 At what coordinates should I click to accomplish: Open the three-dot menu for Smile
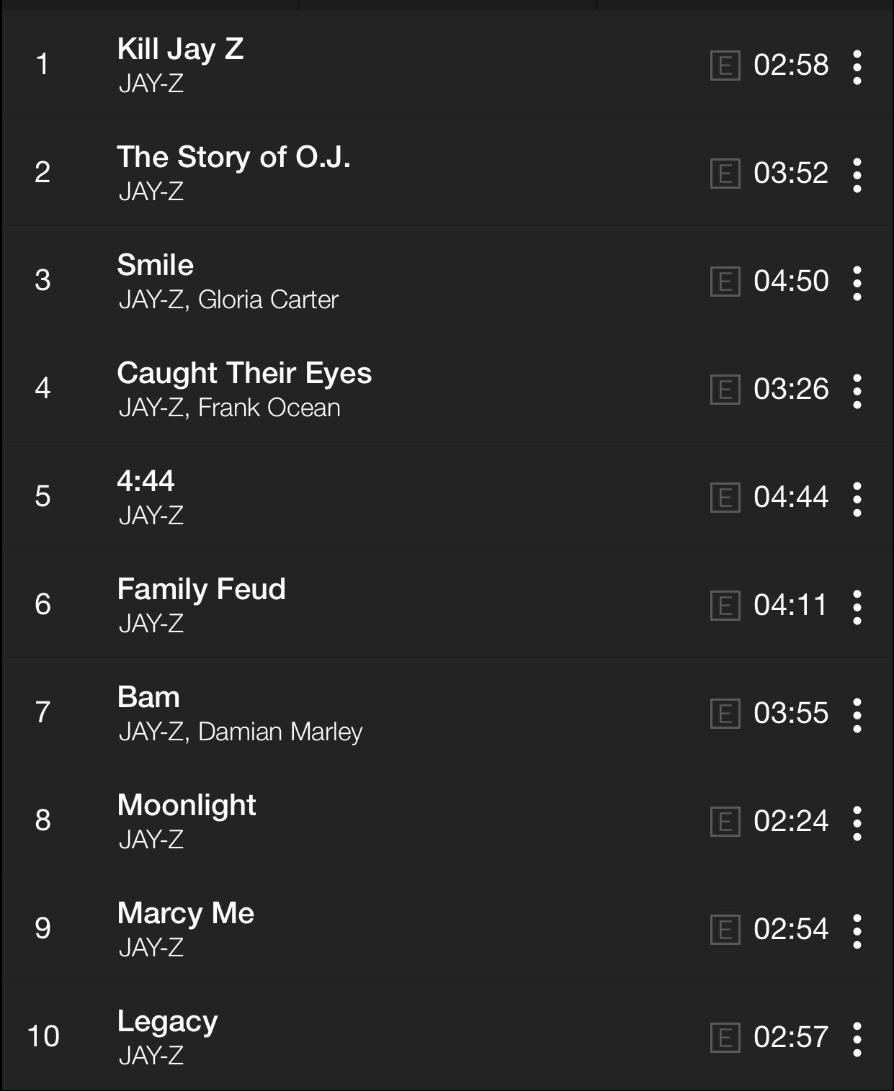[x=857, y=283]
